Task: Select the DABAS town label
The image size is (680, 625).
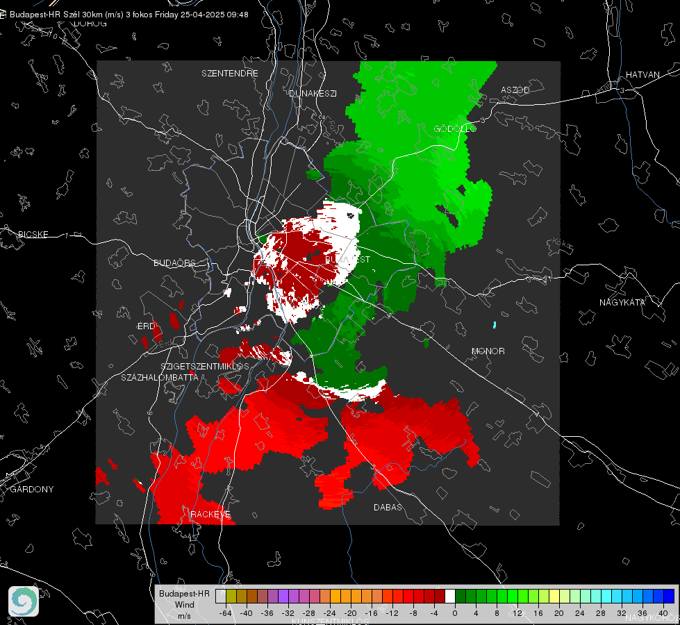Action: point(388,507)
